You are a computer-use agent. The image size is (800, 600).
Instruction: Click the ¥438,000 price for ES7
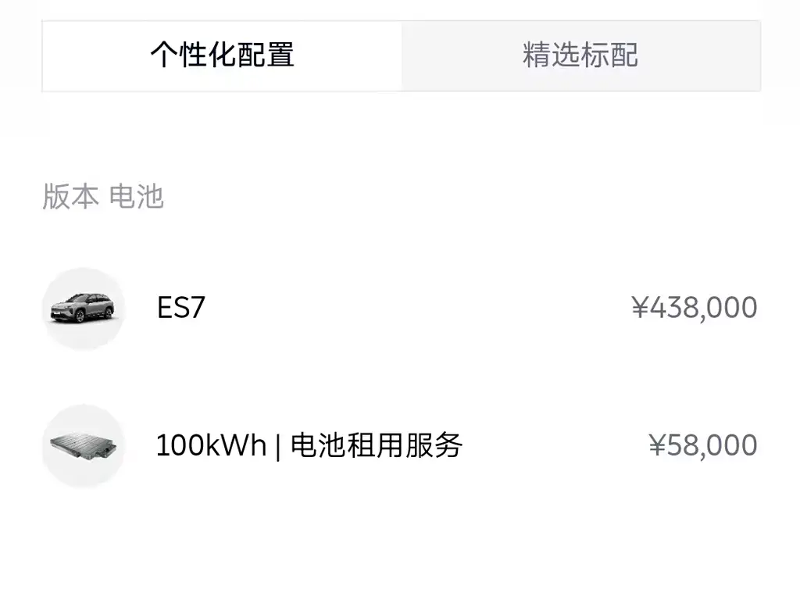[695, 308]
